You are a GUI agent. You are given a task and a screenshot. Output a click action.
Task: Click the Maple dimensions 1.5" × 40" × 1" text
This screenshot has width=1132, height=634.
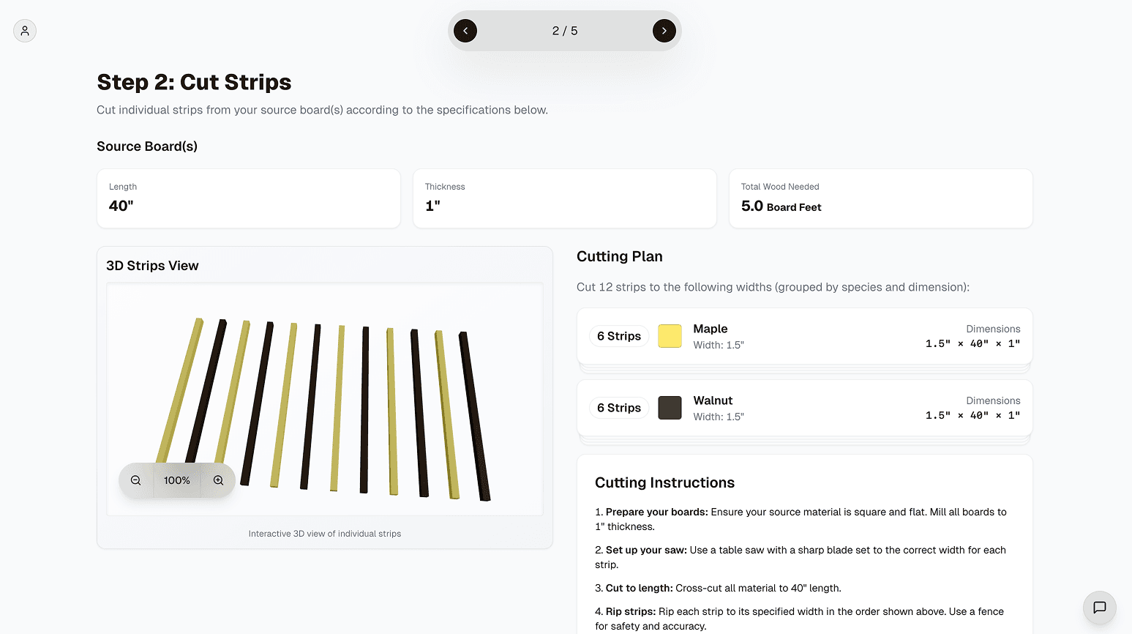(x=972, y=343)
